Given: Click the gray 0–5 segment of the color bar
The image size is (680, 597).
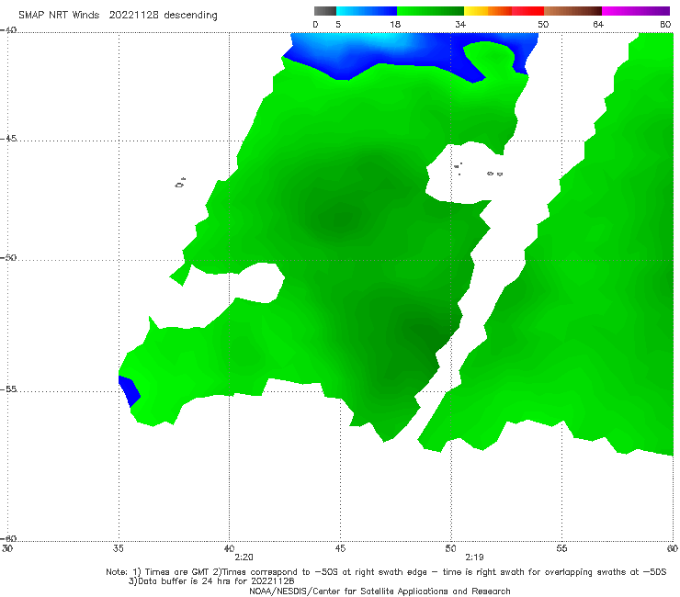Looking at the screenshot, I should (325, 11).
